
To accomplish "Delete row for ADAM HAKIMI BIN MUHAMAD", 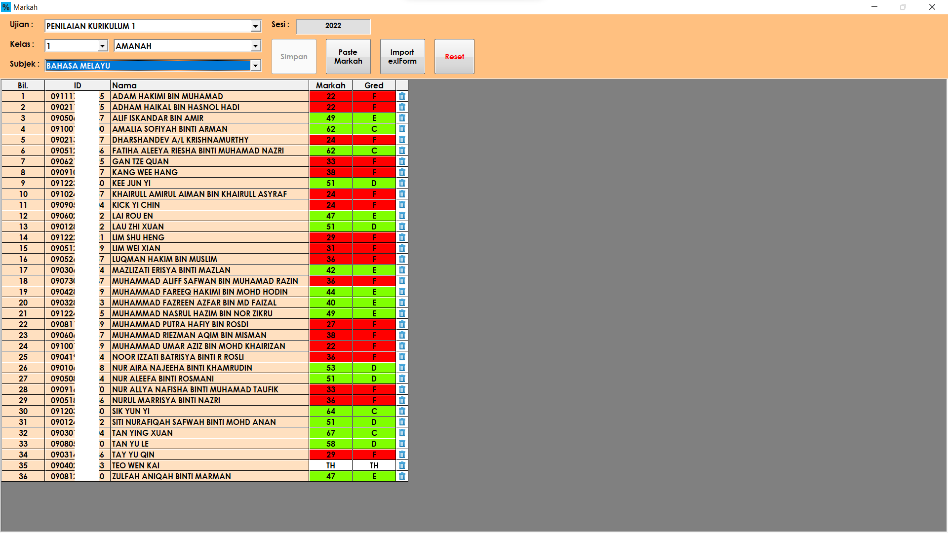I will pos(402,96).
